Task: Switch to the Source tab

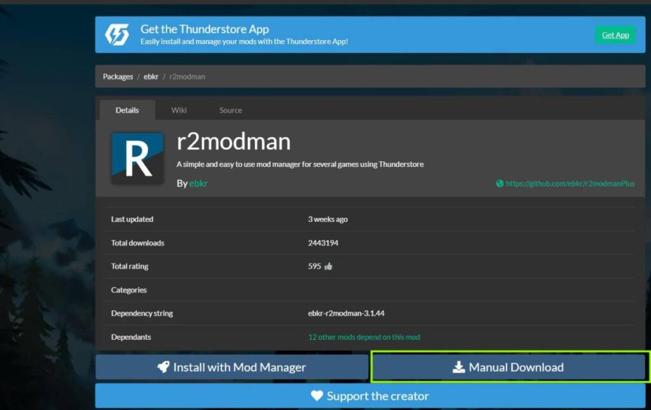Action: 230,110
